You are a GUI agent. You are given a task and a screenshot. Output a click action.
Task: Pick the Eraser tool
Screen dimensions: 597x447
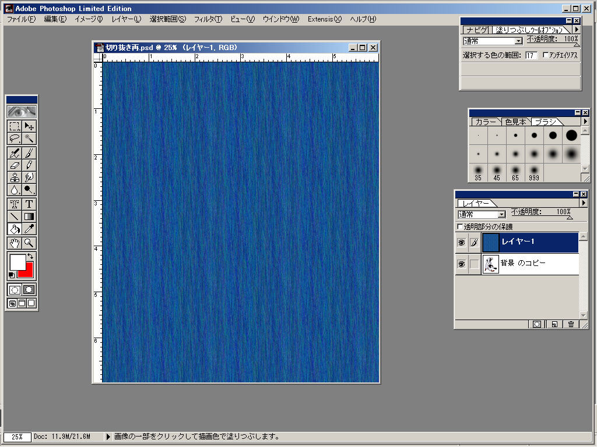point(15,165)
